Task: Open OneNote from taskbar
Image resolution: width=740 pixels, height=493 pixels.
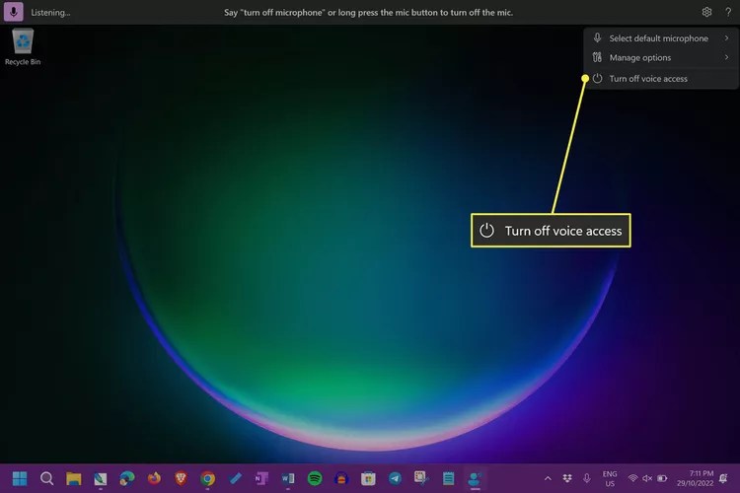Action: pos(261,478)
